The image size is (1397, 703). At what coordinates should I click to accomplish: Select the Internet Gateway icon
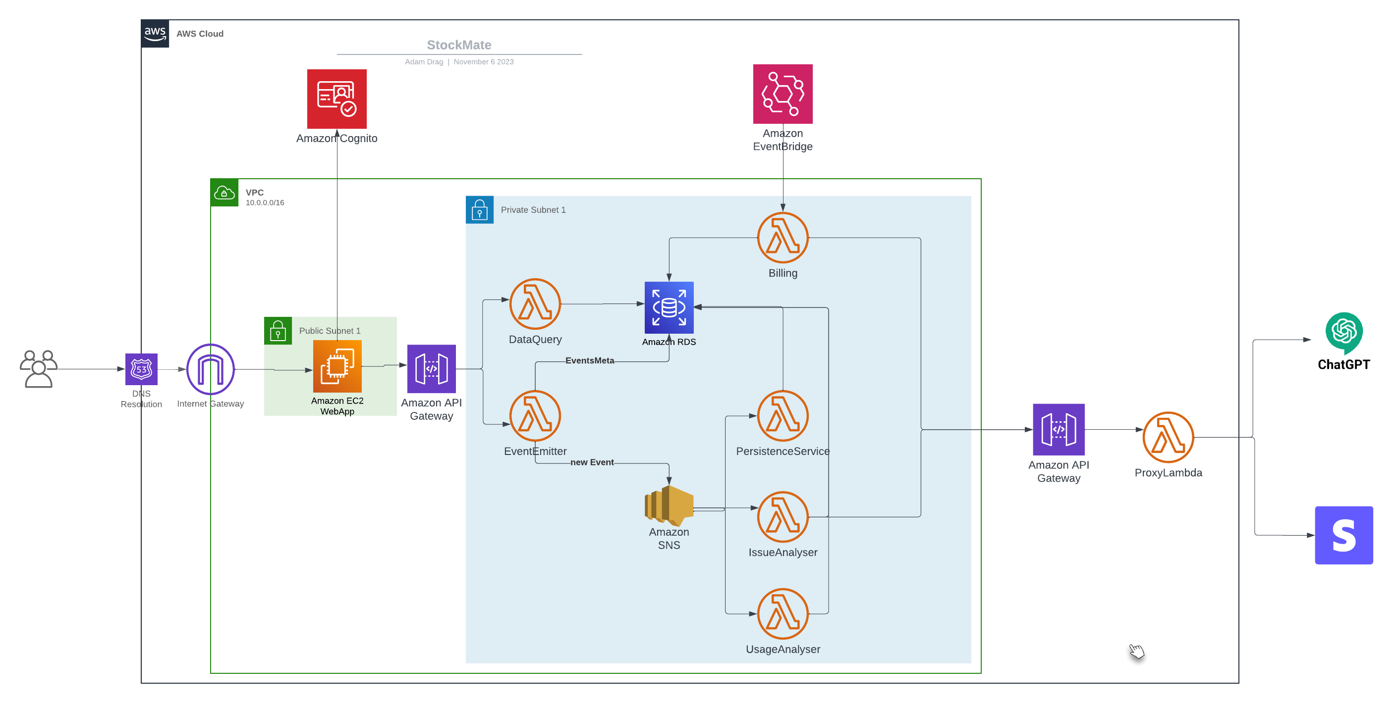click(x=211, y=369)
